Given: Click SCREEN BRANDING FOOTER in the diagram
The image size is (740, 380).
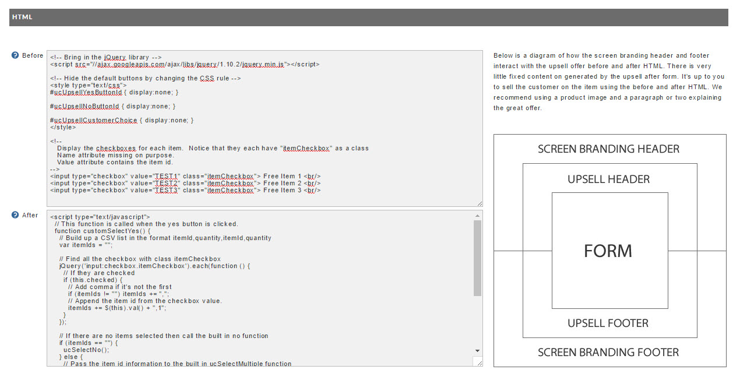Looking at the screenshot, I should point(608,352).
